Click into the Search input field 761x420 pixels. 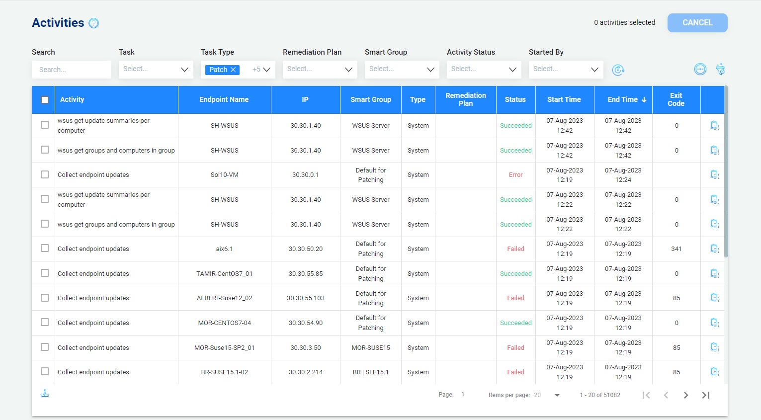coord(72,70)
